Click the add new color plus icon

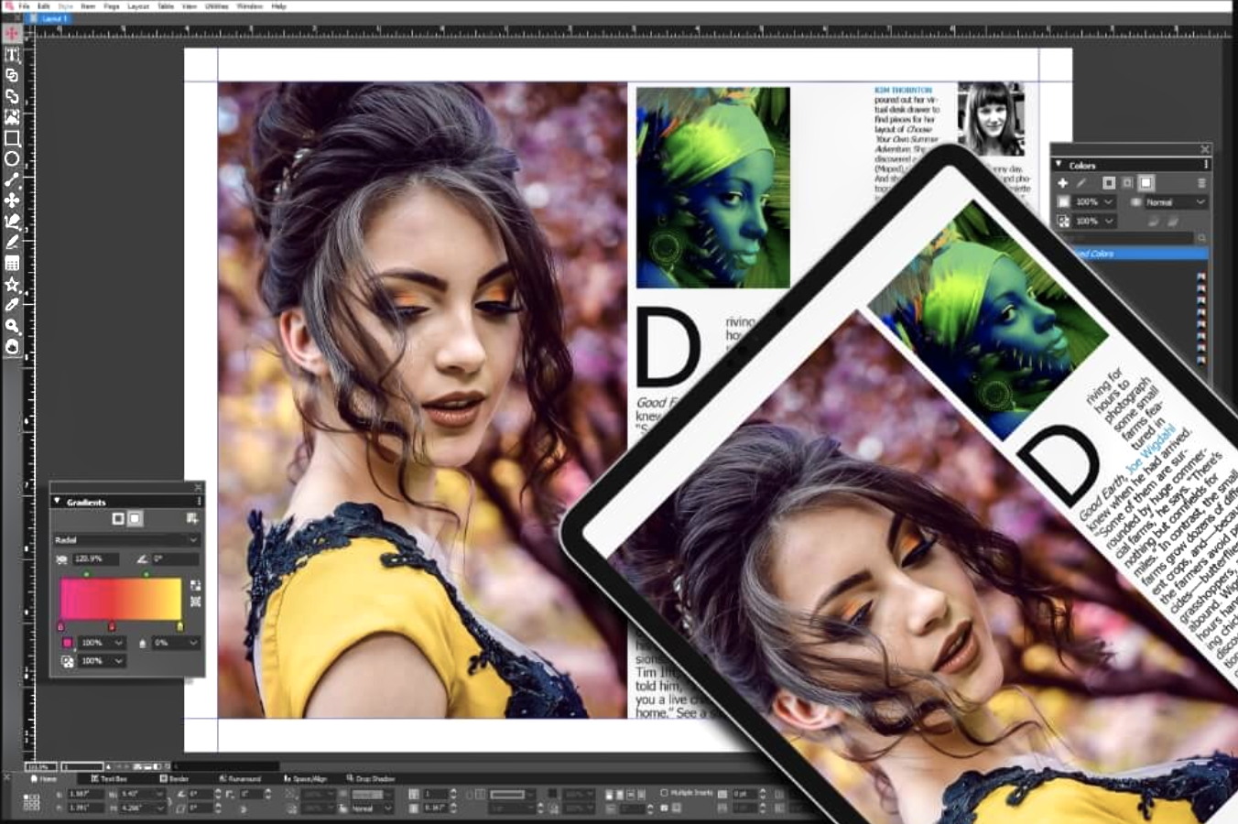[x=1062, y=183]
